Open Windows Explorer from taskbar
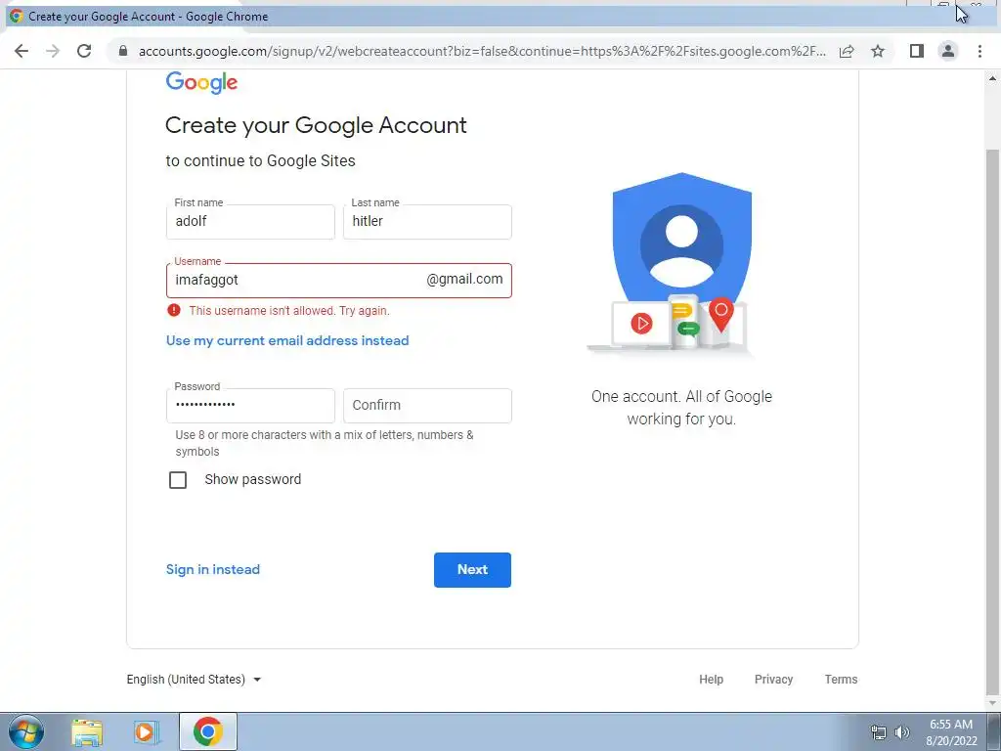 87,732
